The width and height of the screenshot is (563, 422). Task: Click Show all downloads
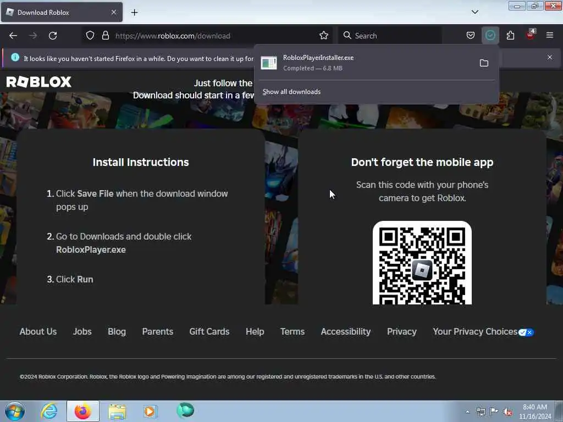pyautogui.click(x=291, y=92)
